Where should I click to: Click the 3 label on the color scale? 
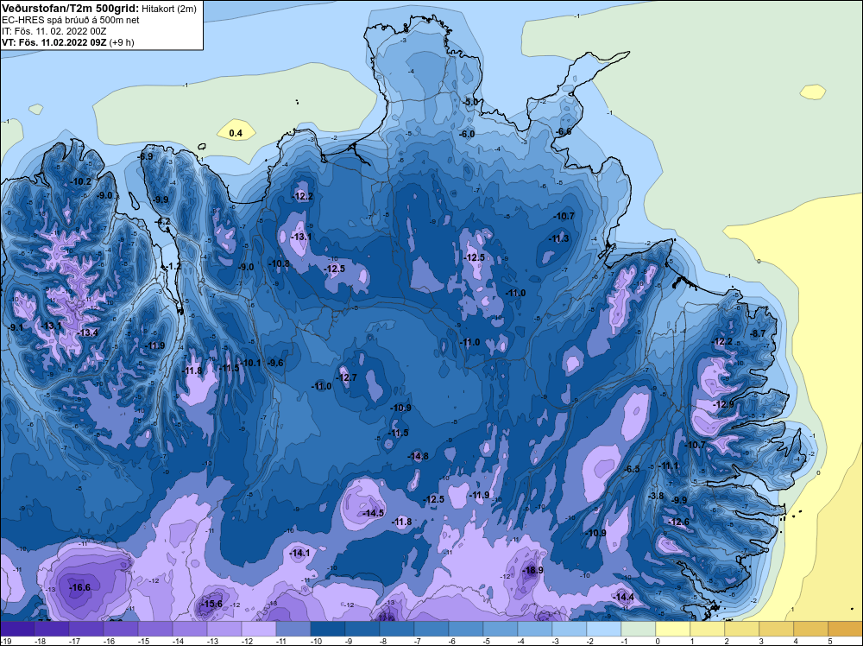point(761,641)
